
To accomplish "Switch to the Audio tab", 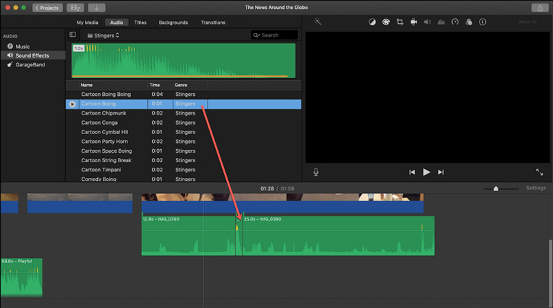I will pos(116,23).
